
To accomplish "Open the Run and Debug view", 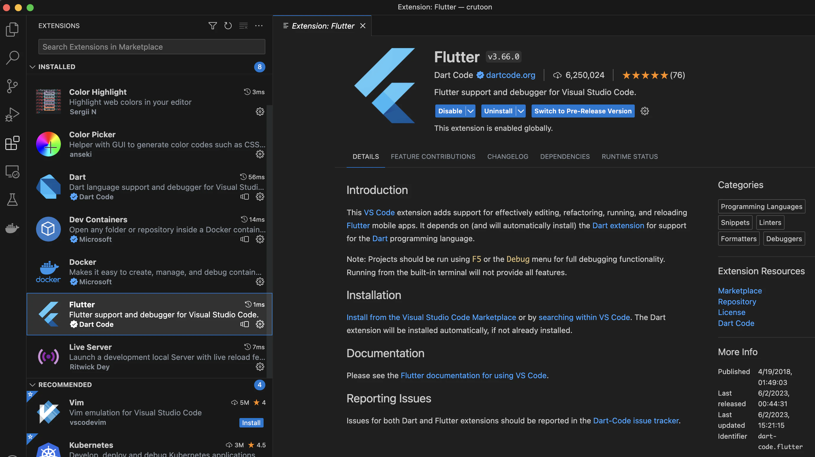I will pyautogui.click(x=12, y=115).
